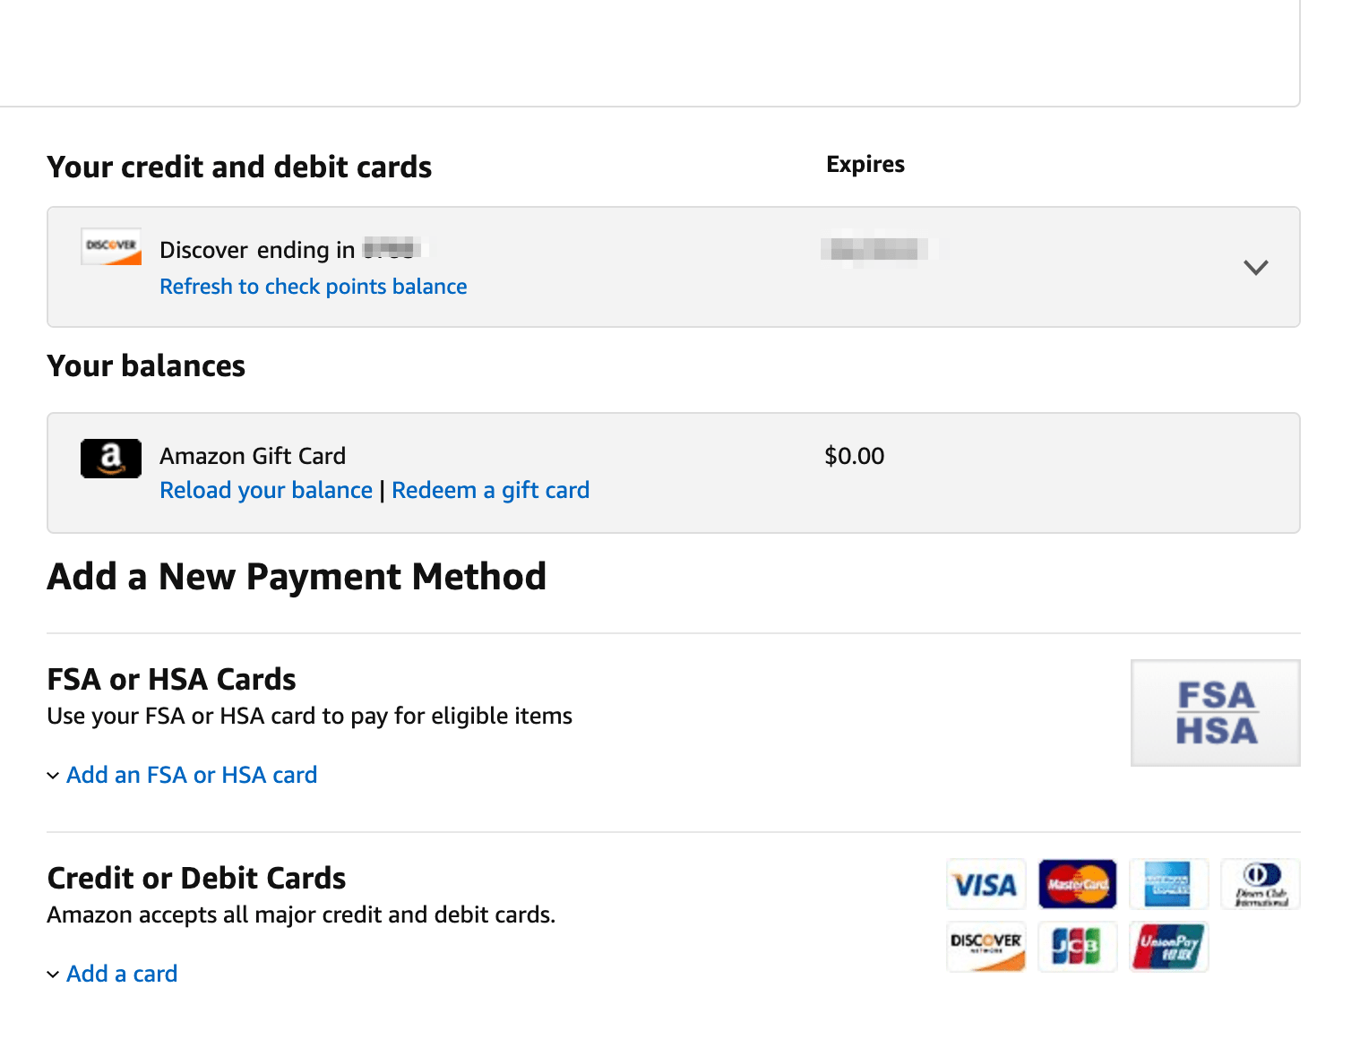1360x1039 pixels.
Task: Click the Amazon Gift Card logo icon
Action: click(111, 459)
